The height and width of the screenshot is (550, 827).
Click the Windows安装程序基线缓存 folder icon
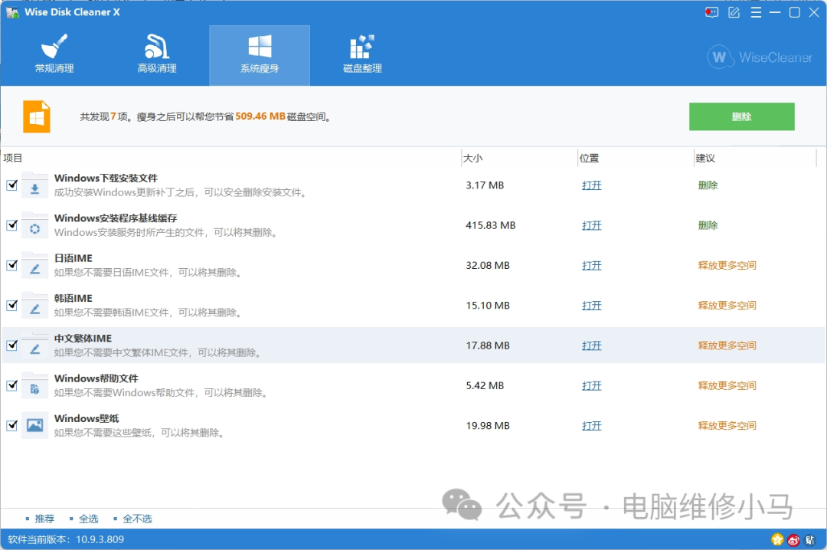[34, 226]
